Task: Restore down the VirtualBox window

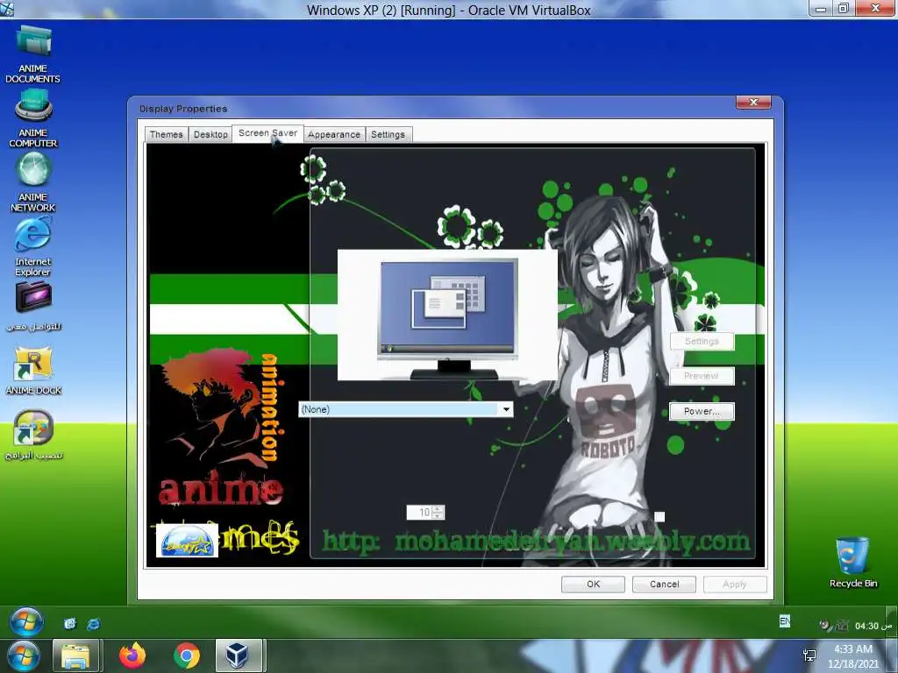Action: coord(843,9)
